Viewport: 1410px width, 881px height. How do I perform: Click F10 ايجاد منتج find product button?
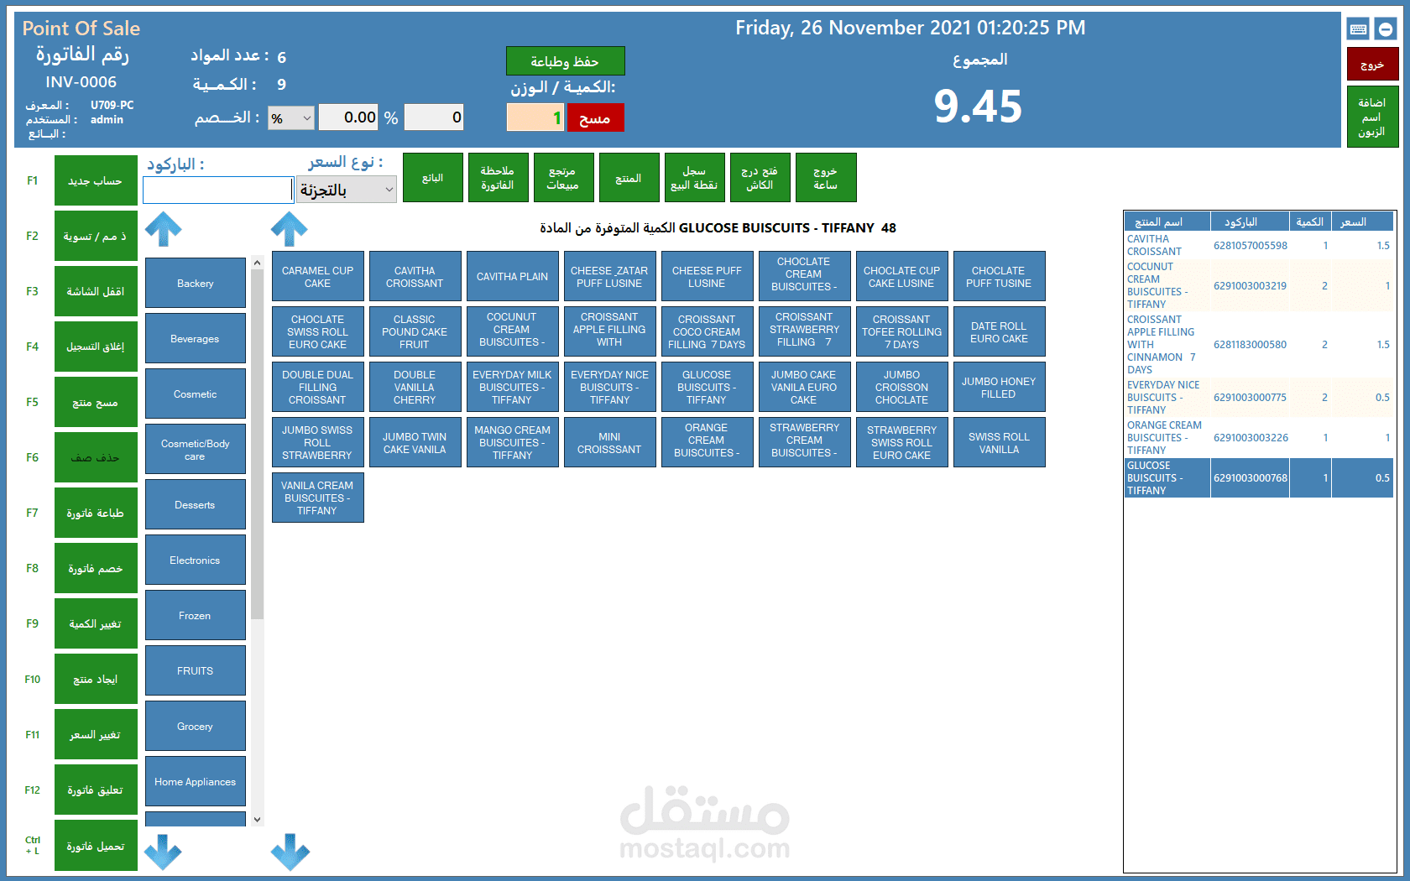pos(96,679)
